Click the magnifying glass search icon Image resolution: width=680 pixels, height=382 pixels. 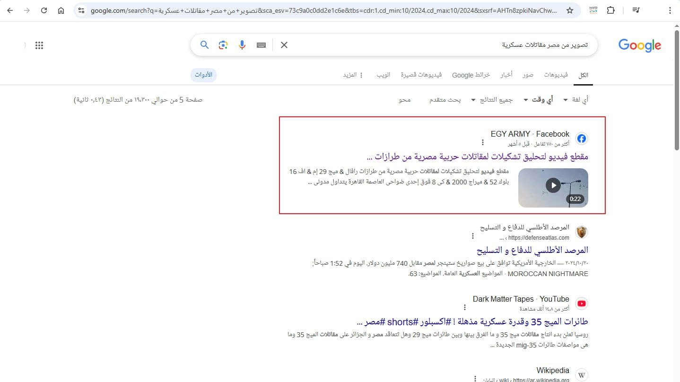click(204, 45)
